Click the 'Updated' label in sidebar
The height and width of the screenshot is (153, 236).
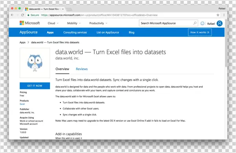click(24, 137)
